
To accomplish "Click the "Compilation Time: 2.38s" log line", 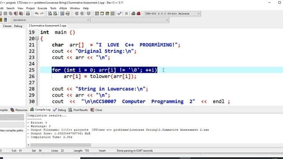I will tap(50, 137).
